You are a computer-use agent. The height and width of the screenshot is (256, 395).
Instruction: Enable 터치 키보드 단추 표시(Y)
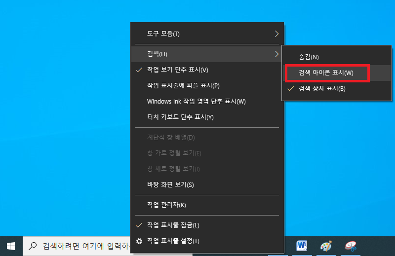pos(207,117)
